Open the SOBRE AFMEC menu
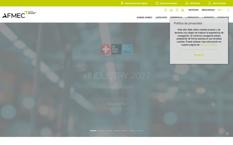This screenshot has height=145, width=233. pos(144,17)
